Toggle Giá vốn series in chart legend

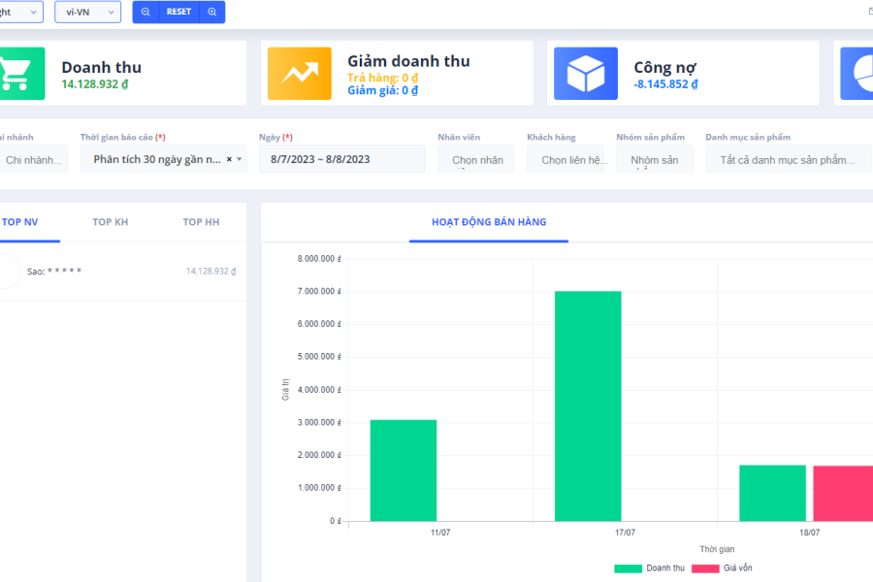(x=721, y=567)
